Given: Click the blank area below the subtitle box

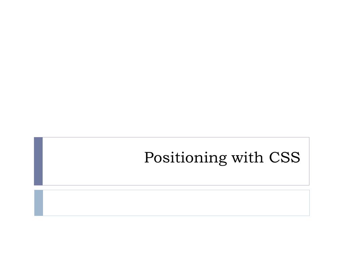Looking at the screenshot, I should (x=172, y=237).
